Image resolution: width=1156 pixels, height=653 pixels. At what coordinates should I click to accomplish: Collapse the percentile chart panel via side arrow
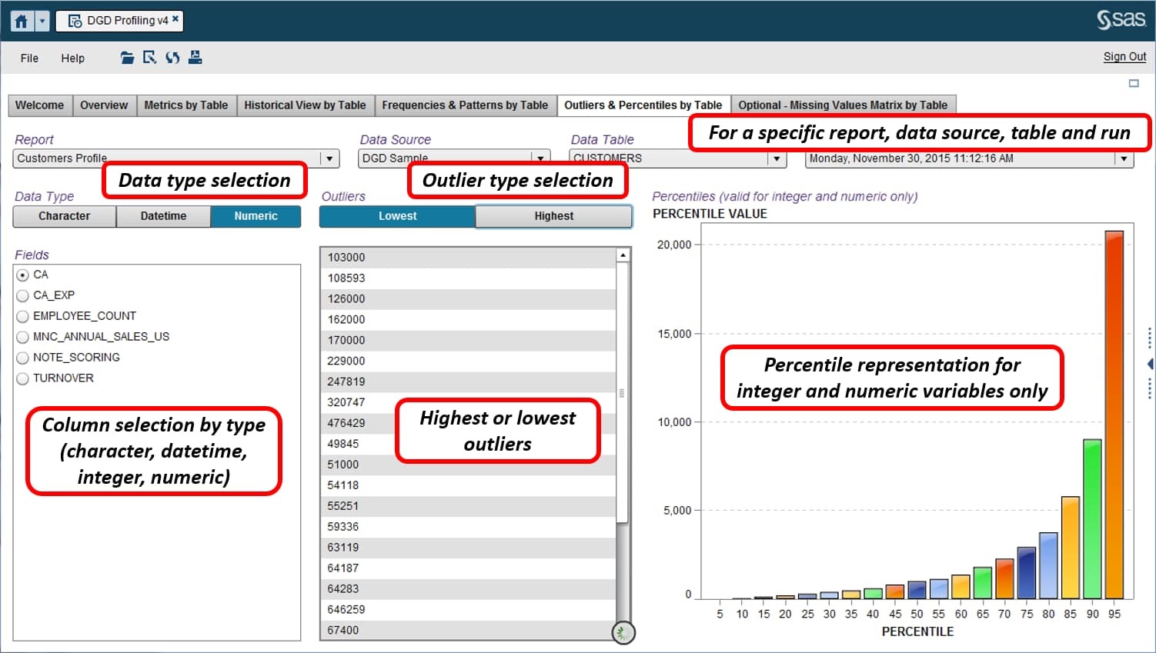tap(1150, 363)
